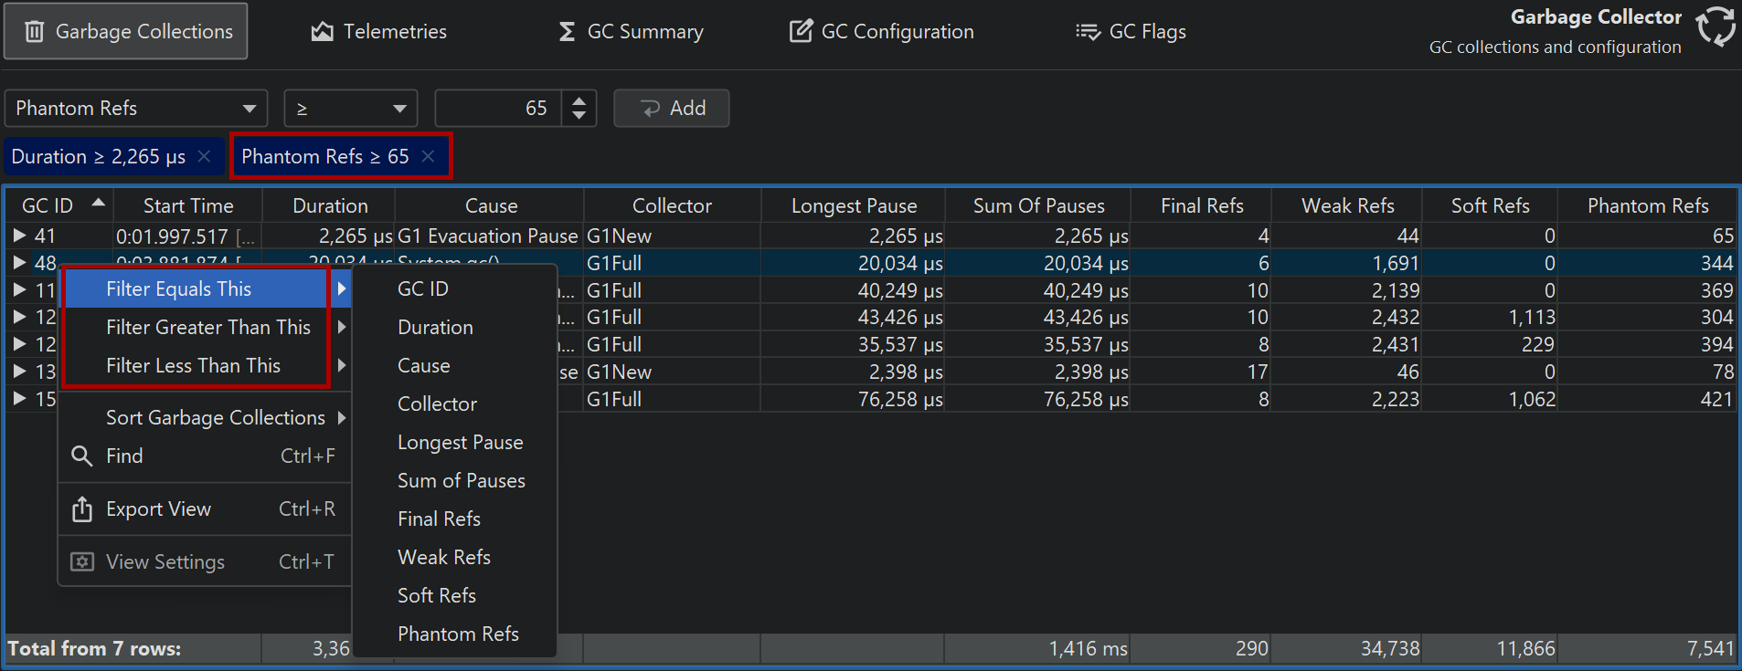Click the GC Summary sigma icon
Viewport: 1742px width, 671px height.
[567, 32]
